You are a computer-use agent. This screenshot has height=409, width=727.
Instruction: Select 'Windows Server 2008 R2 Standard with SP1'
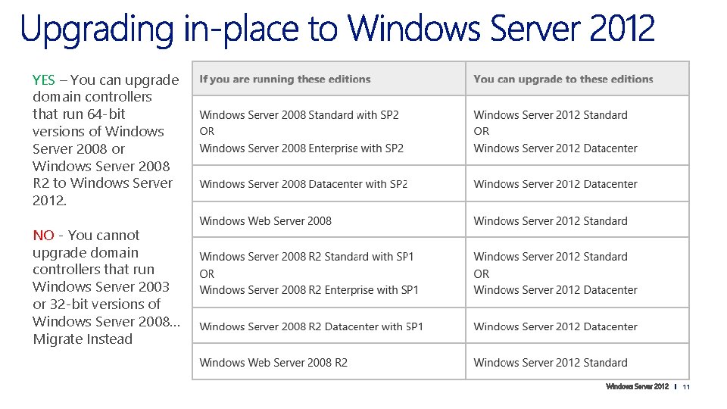click(307, 257)
